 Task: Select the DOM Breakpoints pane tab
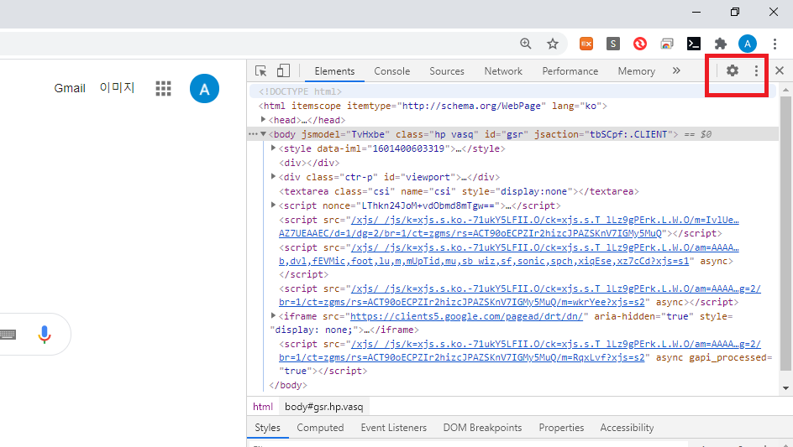pos(482,428)
